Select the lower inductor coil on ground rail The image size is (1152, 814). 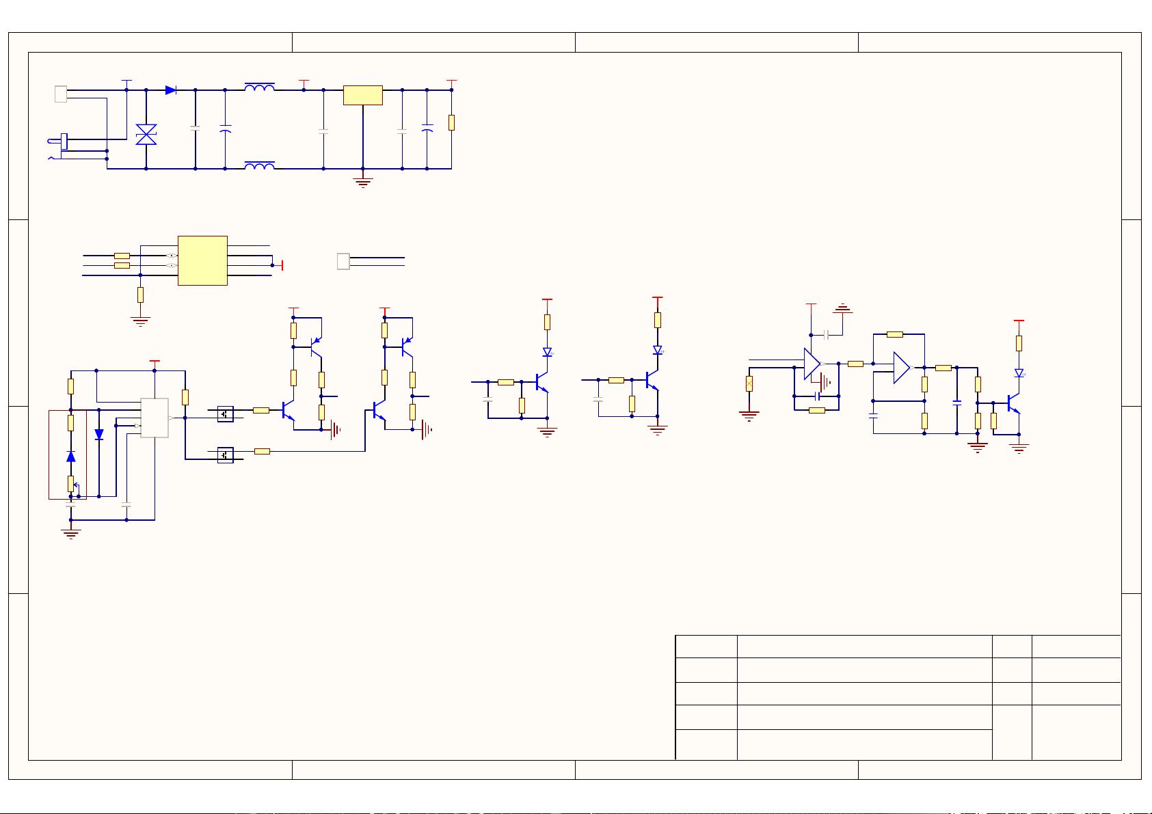coord(260,165)
